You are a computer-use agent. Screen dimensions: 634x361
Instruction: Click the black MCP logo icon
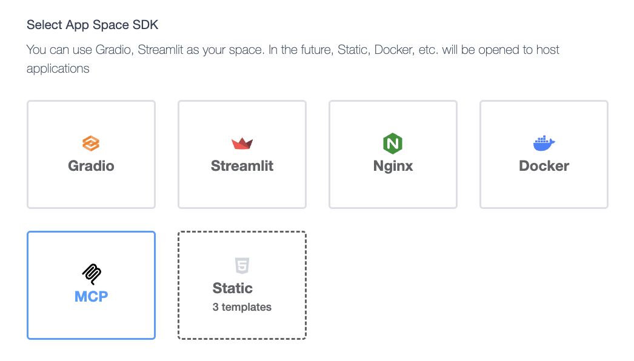91,274
